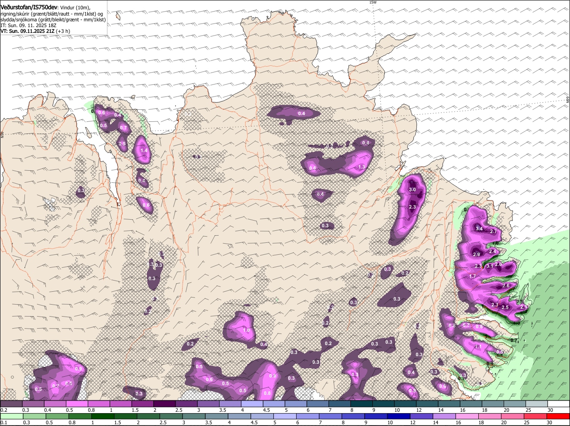The height and width of the screenshot is (426, 570).
Task: Click the bright red legend swatch after 30
Action: pos(559,416)
